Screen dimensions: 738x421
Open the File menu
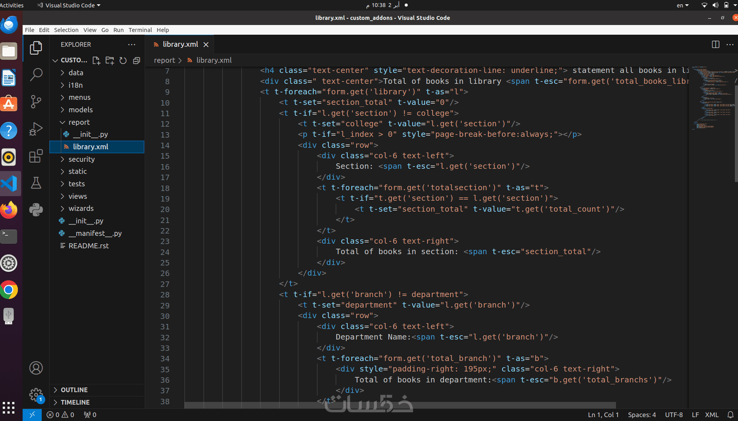click(30, 30)
